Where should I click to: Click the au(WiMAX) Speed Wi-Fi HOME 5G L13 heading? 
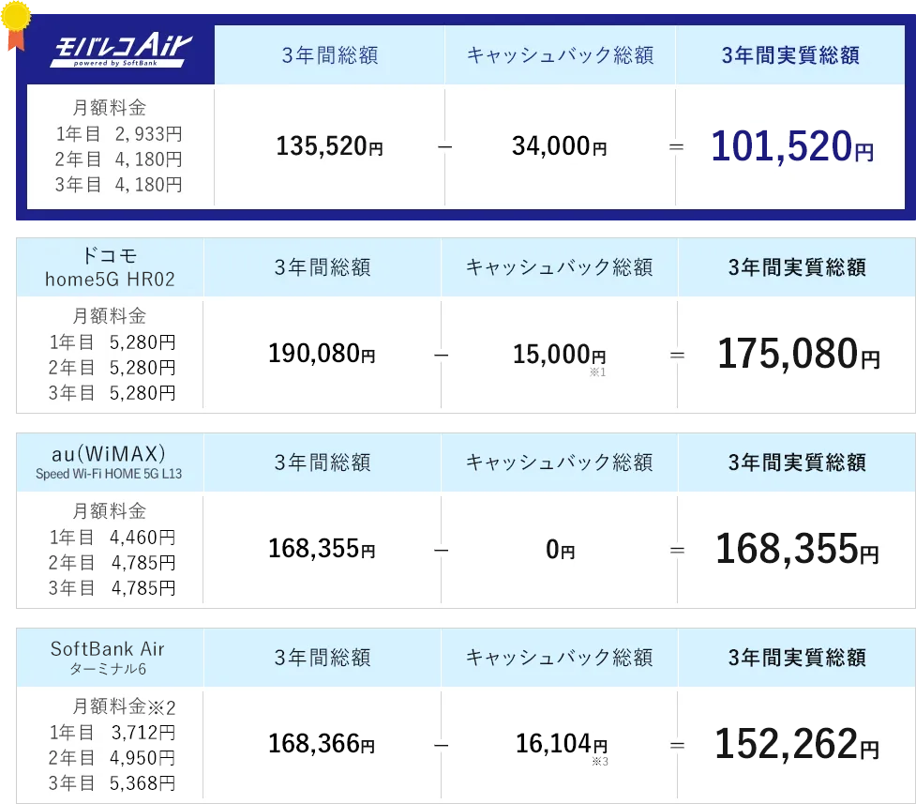[x=110, y=463]
